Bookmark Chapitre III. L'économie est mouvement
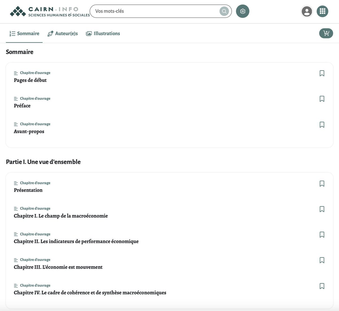 pos(322,260)
